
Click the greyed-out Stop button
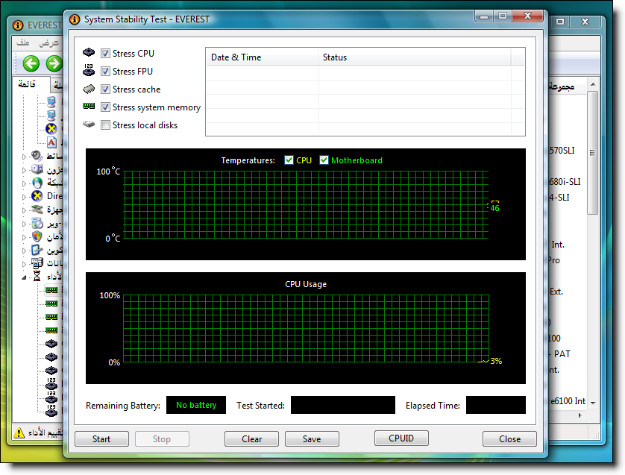[162, 438]
